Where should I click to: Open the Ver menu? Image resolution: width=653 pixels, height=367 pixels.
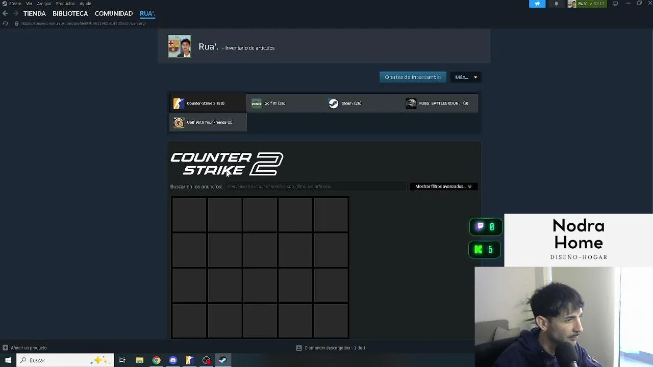pos(29,4)
